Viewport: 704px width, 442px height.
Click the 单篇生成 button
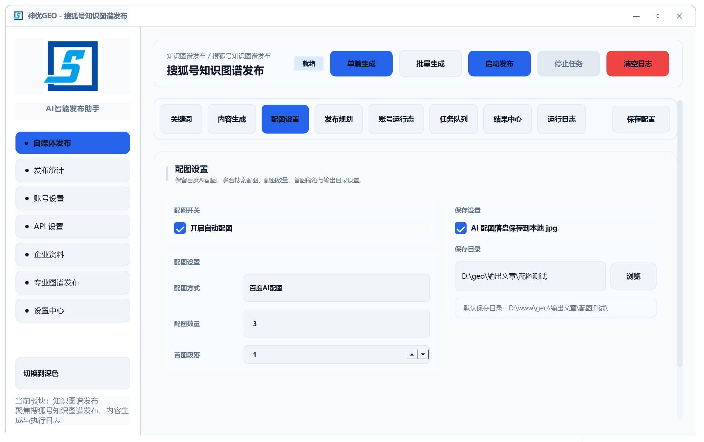pos(361,64)
